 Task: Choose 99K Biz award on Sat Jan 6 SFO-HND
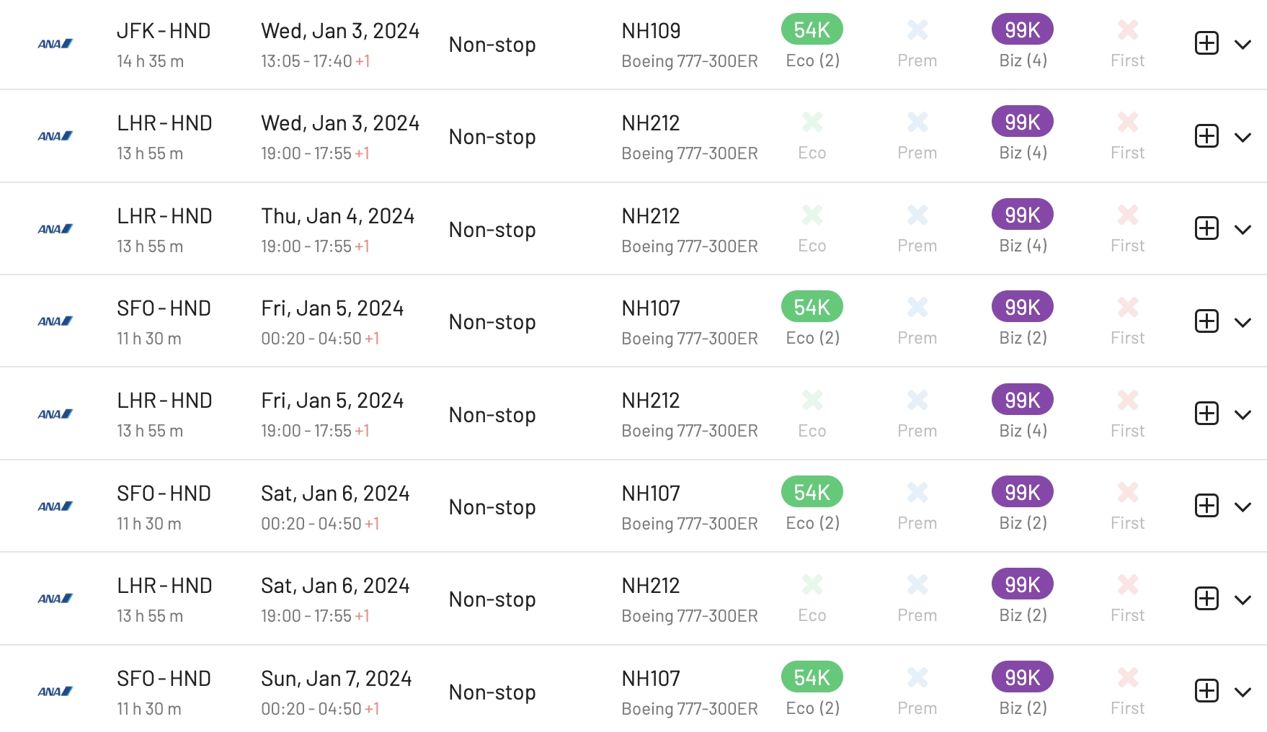(x=1022, y=492)
